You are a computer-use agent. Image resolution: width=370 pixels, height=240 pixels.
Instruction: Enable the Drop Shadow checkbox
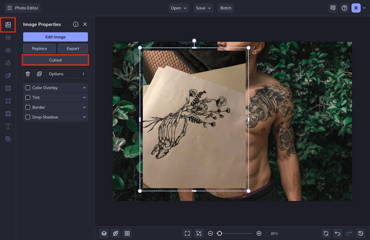pyautogui.click(x=27, y=117)
